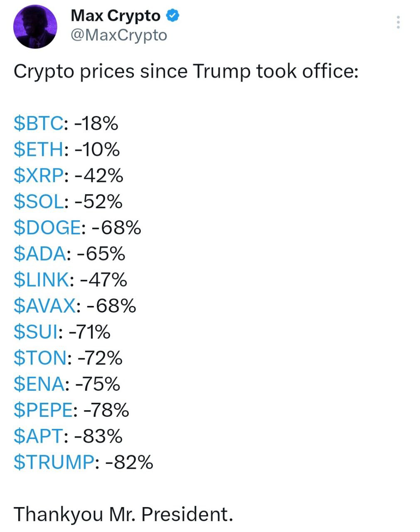Click the blue verified badge icon
This screenshot has height=532, width=420.
pyautogui.click(x=172, y=16)
